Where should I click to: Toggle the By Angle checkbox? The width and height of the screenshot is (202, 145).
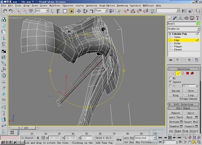[170, 86]
